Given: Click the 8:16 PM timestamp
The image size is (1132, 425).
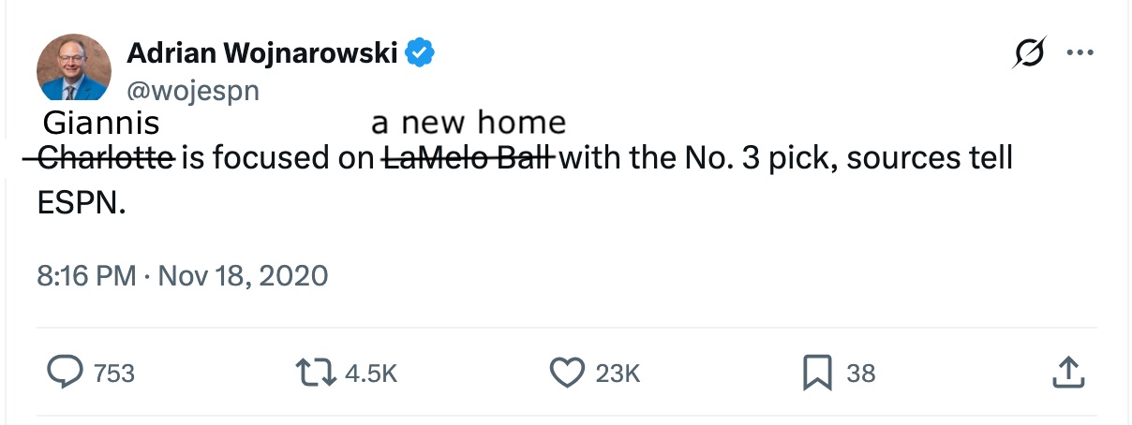Looking at the screenshot, I should pos(86,276).
